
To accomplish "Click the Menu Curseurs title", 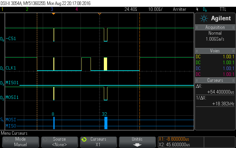I will tap(14, 133).
